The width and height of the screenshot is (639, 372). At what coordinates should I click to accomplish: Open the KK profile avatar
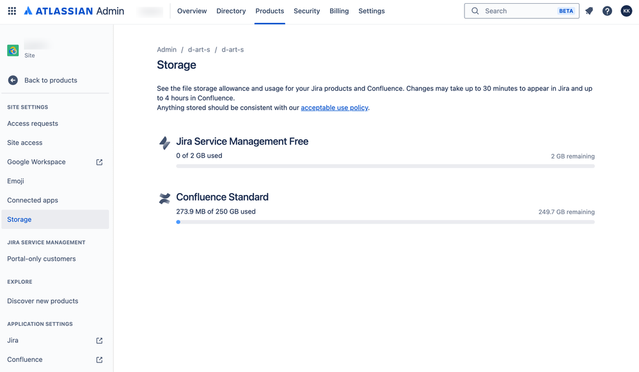coord(626,11)
